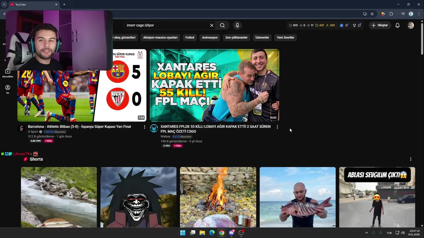Clear the YouTube search box text
The image size is (424, 238).
coord(212,25)
